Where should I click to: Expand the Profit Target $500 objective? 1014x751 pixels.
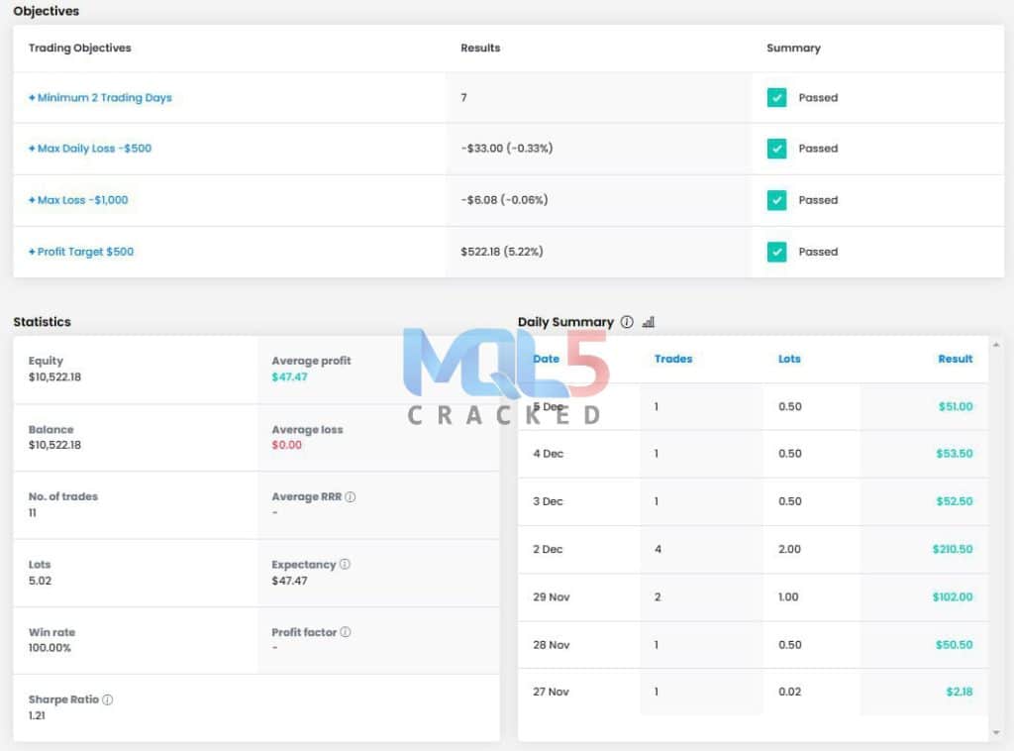pos(81,252)
